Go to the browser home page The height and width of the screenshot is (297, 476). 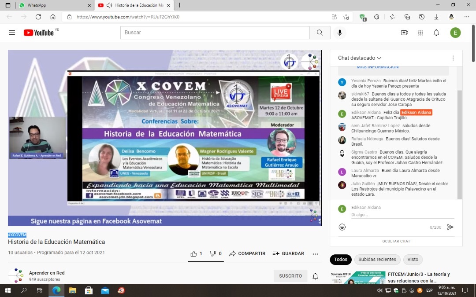coord(53,17)
